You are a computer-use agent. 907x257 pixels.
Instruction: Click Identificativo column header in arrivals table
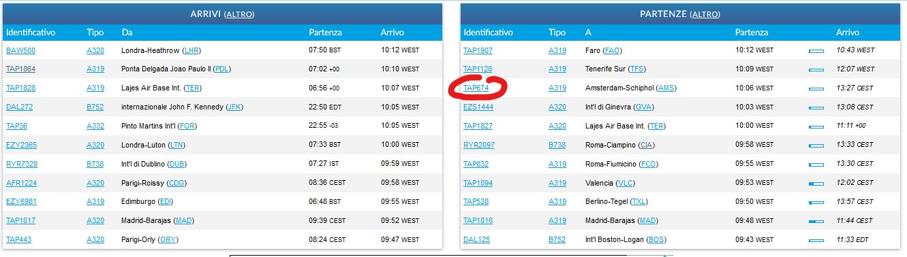(x=31, y=32)
